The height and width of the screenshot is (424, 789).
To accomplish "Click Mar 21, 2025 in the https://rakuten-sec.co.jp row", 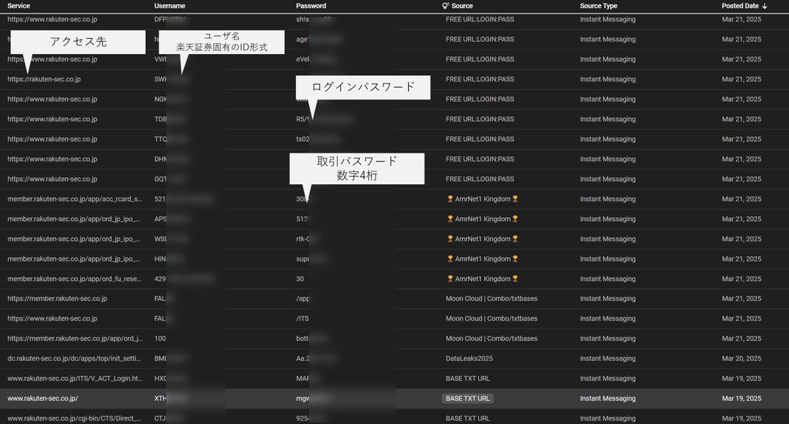I will [742, 79].
